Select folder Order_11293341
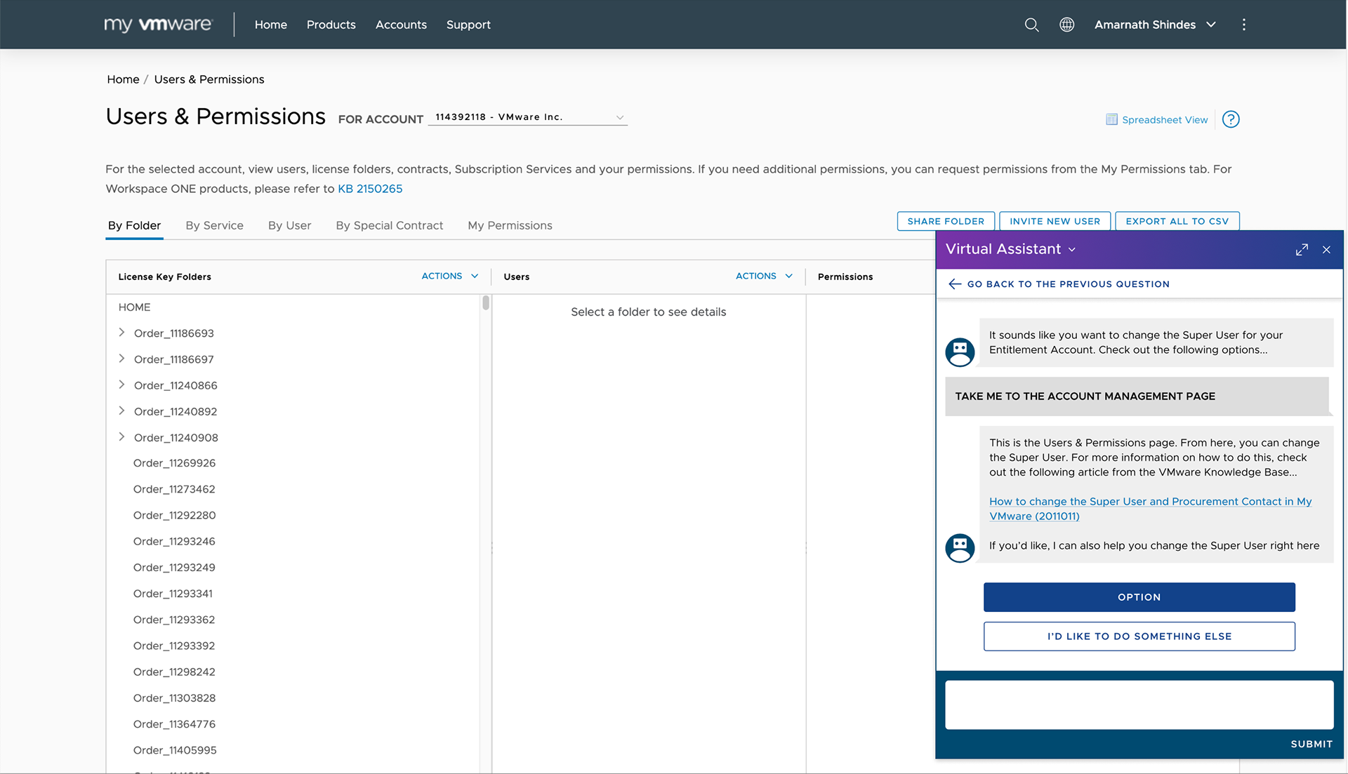The height and width of the screenshot is (774, 1348). [173, 594]
